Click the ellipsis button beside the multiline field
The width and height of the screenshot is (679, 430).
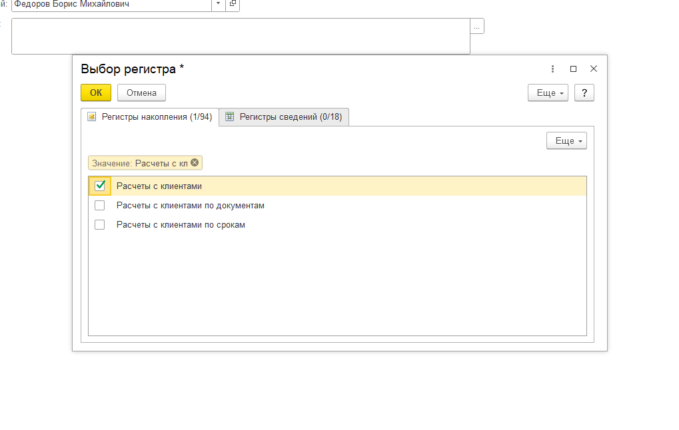click(x=477, y=26)
